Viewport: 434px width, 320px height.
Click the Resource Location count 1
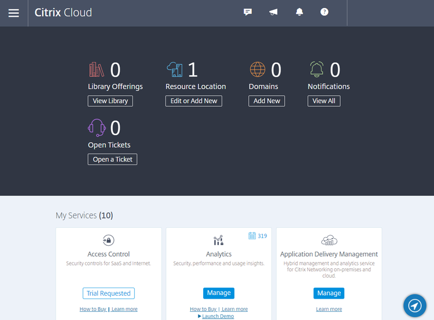click(193, 70)
